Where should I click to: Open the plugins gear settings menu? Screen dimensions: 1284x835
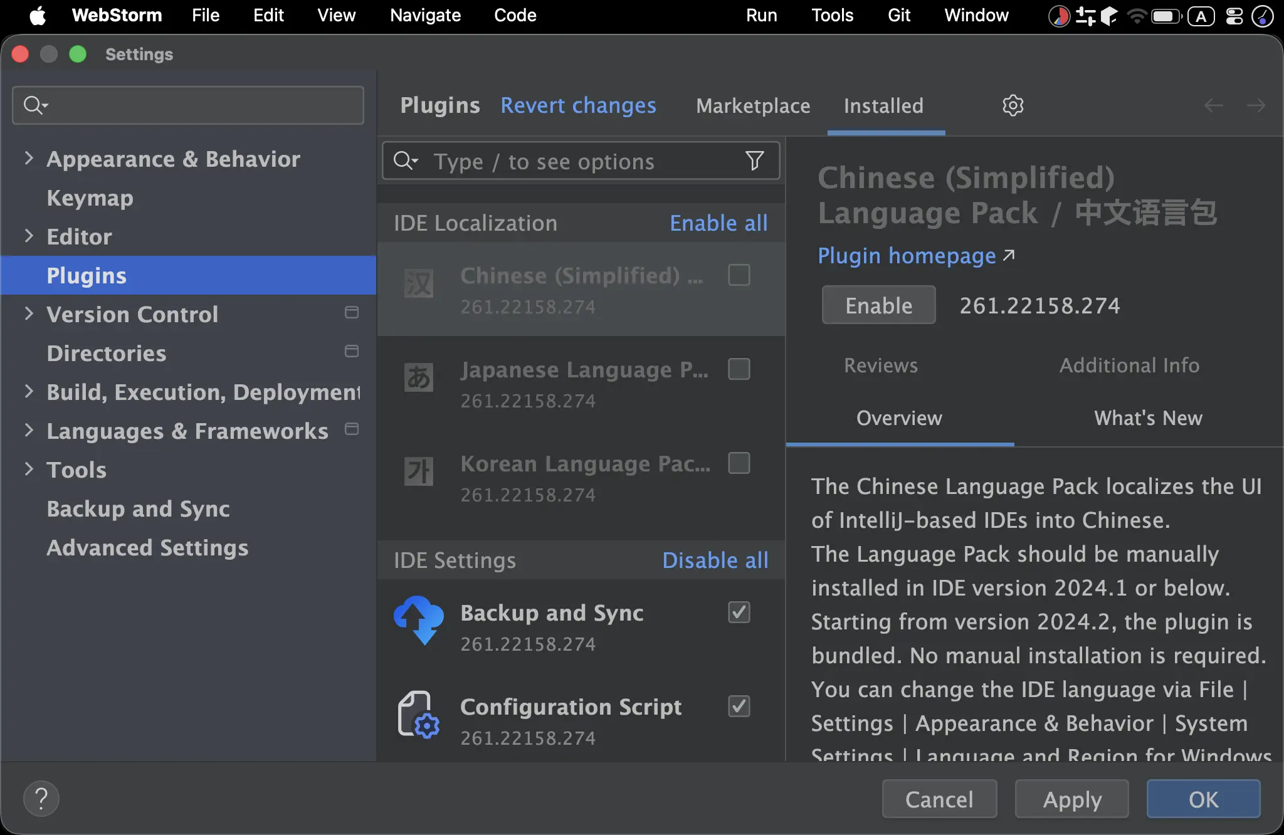coord(1013,105)
